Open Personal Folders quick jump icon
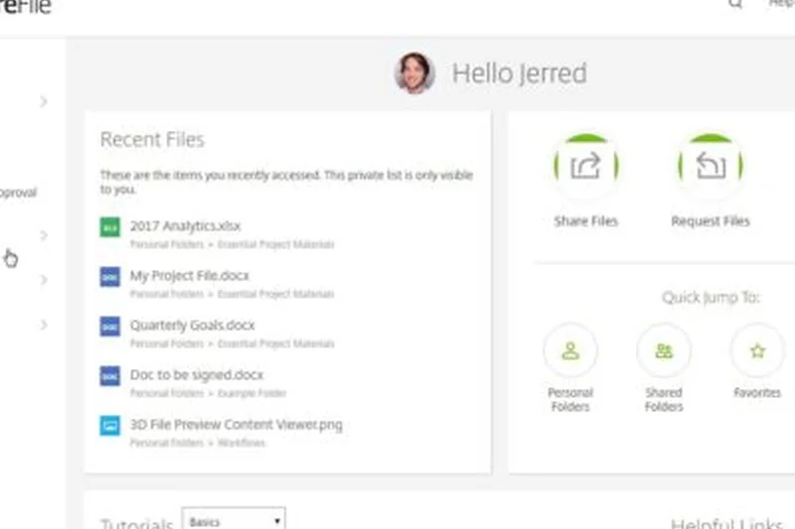 click(x=570, y=350)
